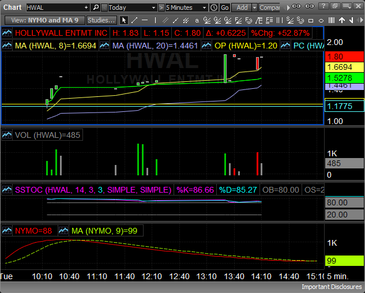Click the previous period '<' button
Image resolution: width=365 pixels, height=293 pixels.
(x=104, y=7)
